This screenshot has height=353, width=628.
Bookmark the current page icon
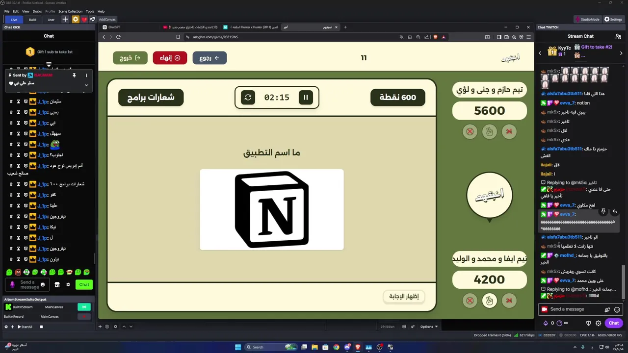178,37
